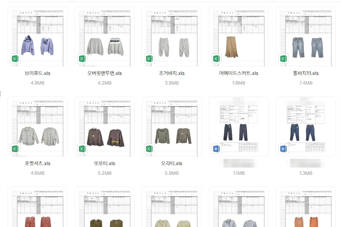Click the 1.3MB size label

pos(306,173)
